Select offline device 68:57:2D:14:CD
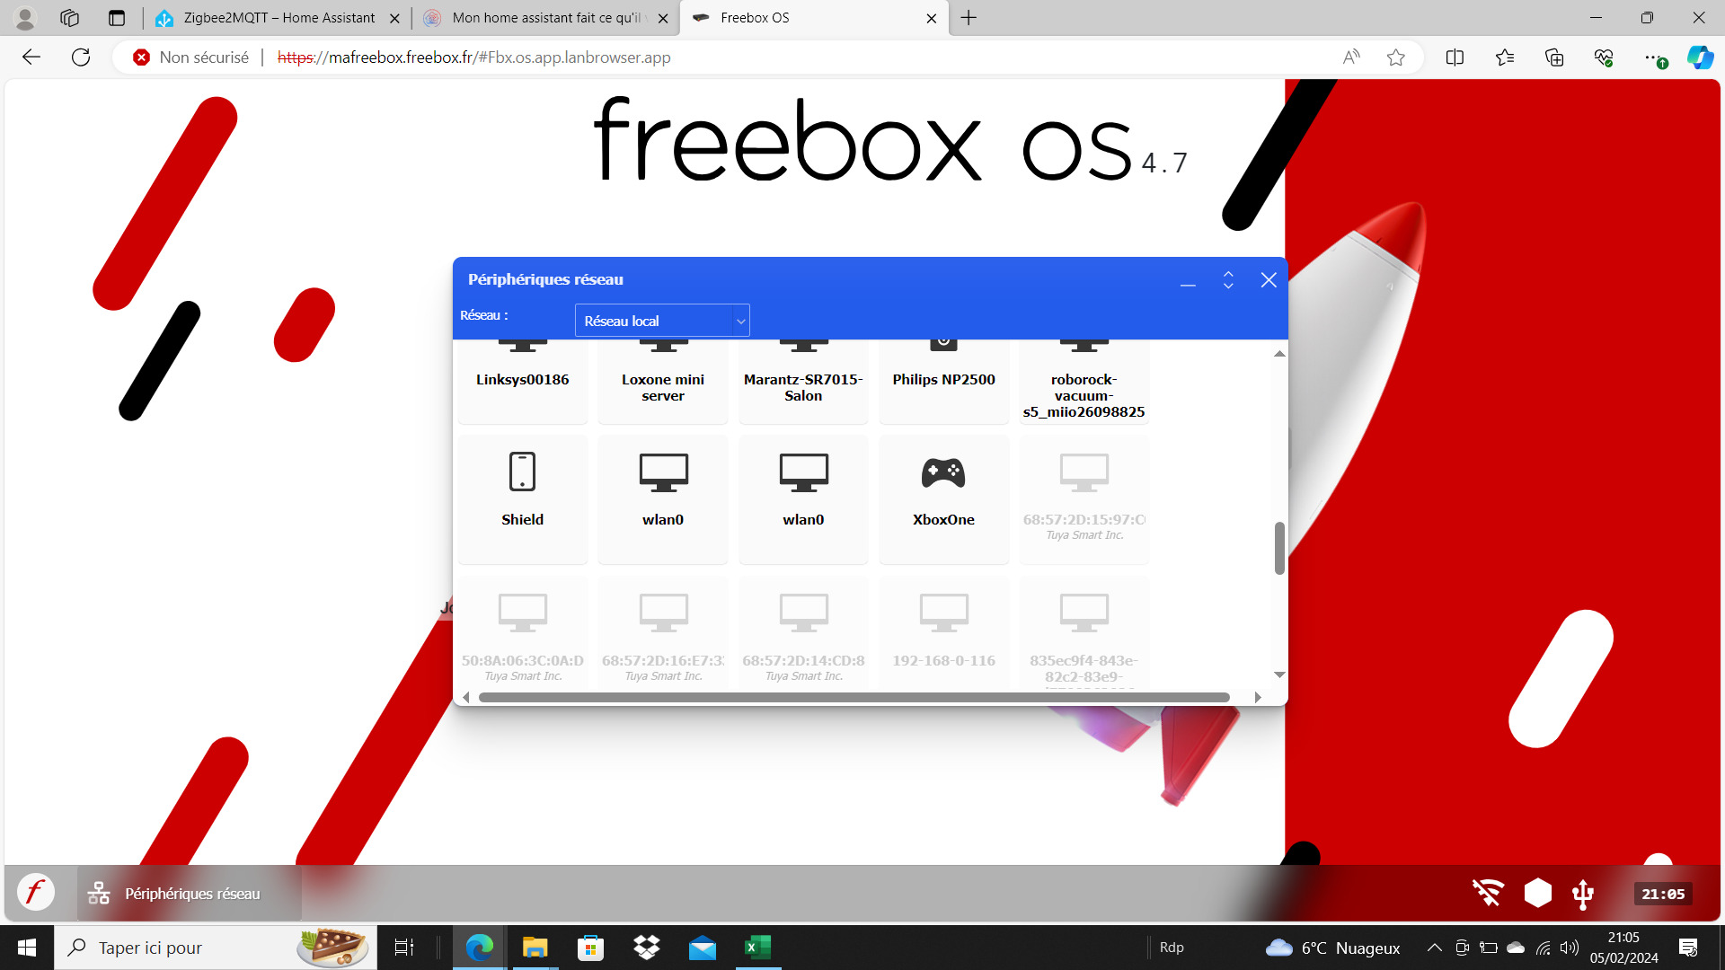The width and height of the screenshot is (1725, 970). (803, 633)
